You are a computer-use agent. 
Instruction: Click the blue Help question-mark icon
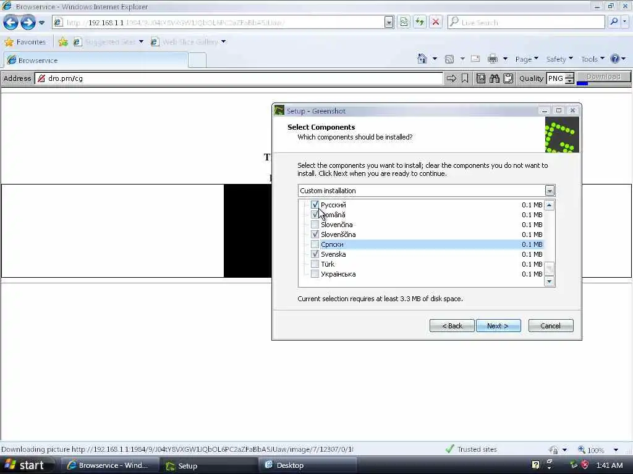pyautogui.click(x=615, y=59)
